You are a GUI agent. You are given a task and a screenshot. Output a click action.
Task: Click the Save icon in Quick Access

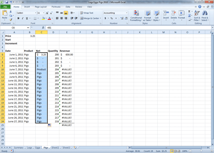(x=7, y=2)
